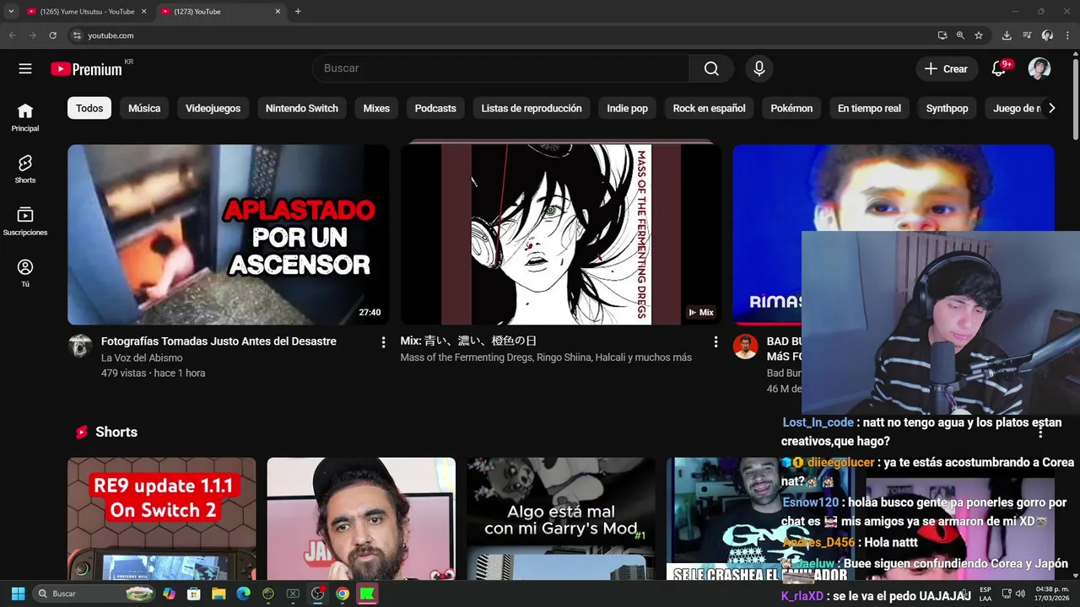Show more category chips with right arrow
The image size is (1080, 607).
coord(1051,108)
